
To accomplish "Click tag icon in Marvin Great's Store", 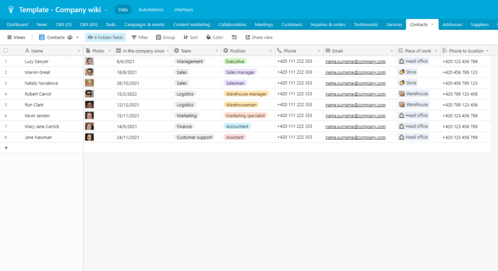I will point(402,72).
